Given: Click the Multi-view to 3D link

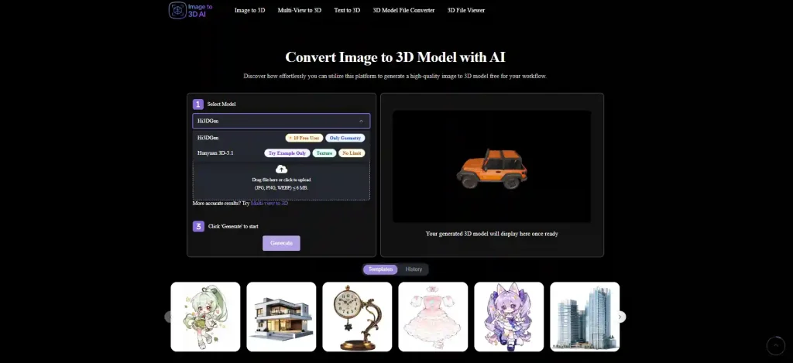Looking at the screenshot, I should 269,204.
